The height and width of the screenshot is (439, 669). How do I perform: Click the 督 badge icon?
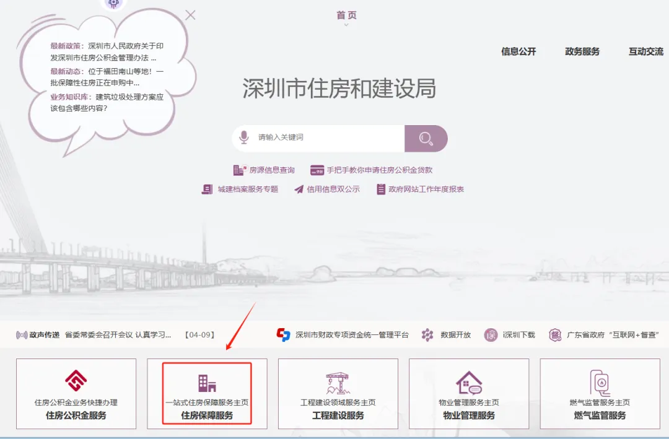[x=555, y=335]
